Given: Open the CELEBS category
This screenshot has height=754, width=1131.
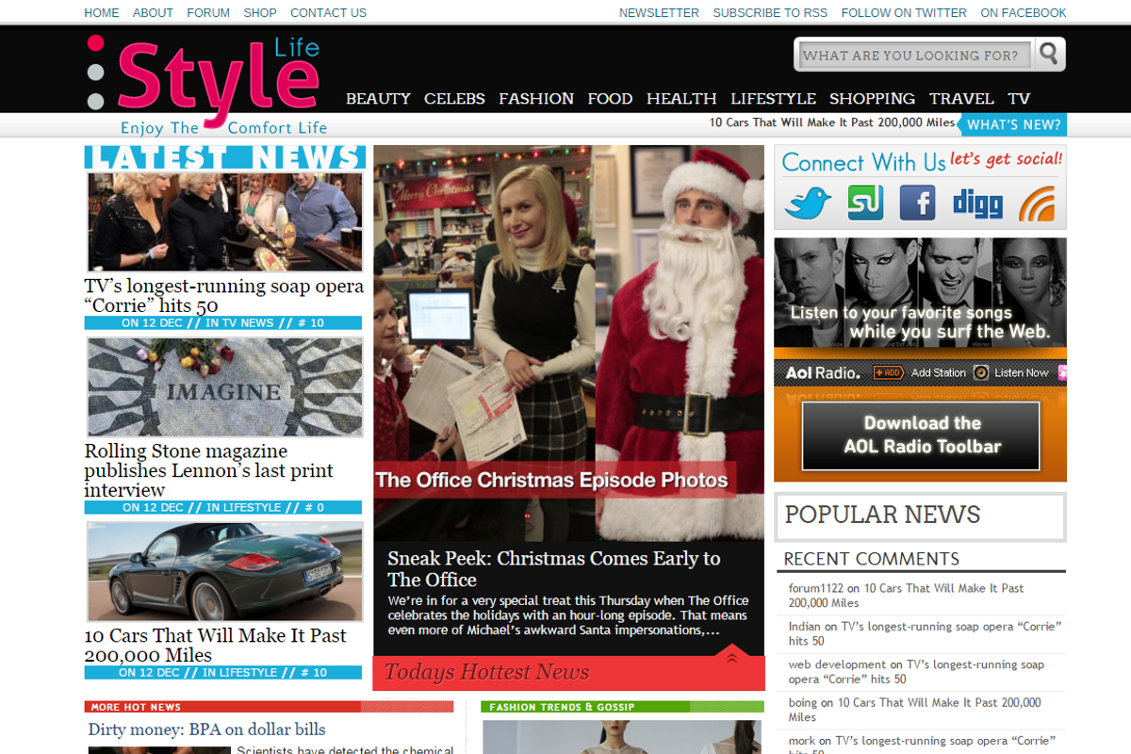Looking at the screenshot, I should [454, 98].
